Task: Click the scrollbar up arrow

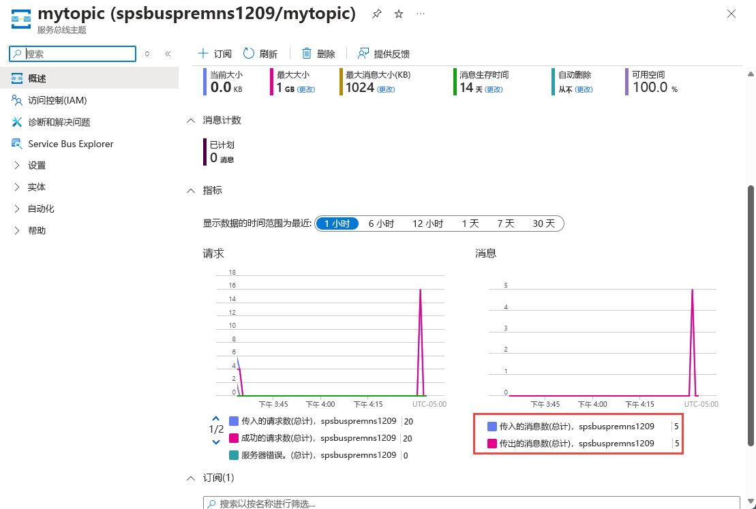Action: coord(751,74)
